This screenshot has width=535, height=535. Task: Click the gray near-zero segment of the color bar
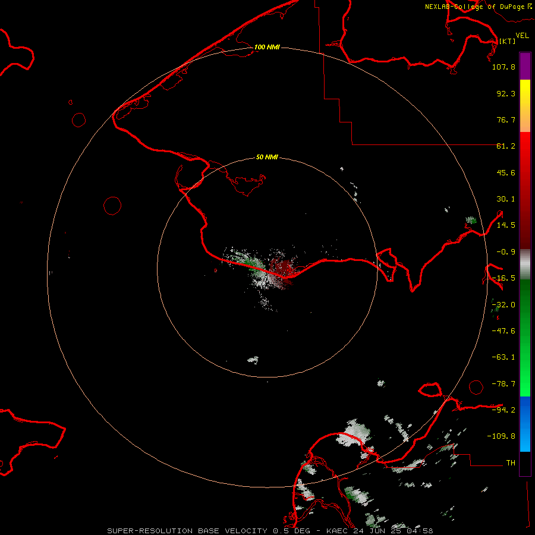click(x=525, y=265)
